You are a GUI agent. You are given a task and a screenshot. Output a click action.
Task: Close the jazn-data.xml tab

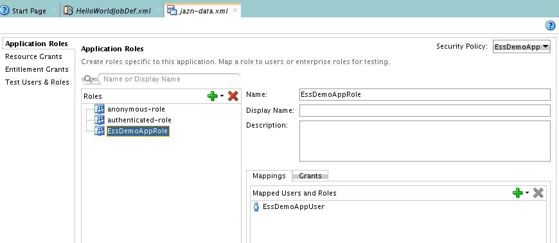pyautogui.click(x=235, y=10)
